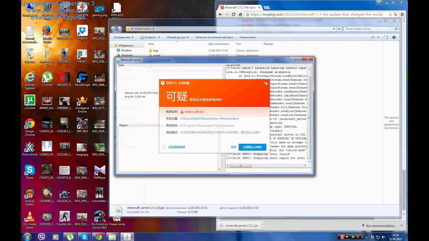429x241 pixels.
Task: Open GameRanger desktop shortcut
Action: (82, 79)
